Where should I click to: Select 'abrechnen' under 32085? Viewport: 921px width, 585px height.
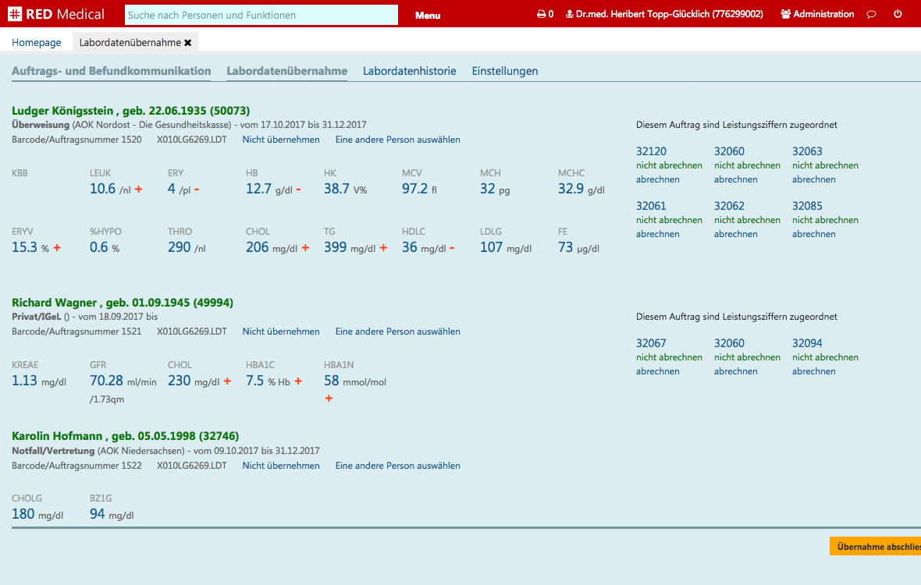(813, 234)
